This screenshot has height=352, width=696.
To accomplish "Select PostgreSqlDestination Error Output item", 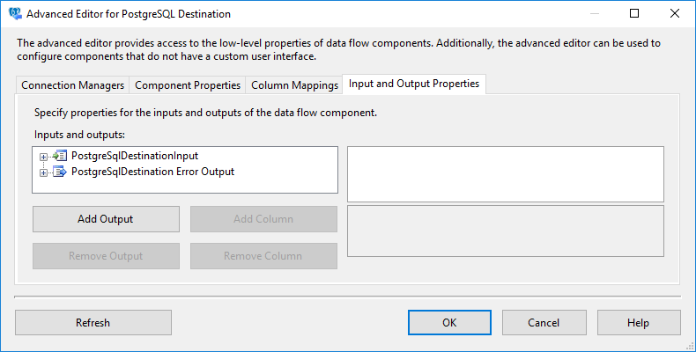I will coord(152,172).
